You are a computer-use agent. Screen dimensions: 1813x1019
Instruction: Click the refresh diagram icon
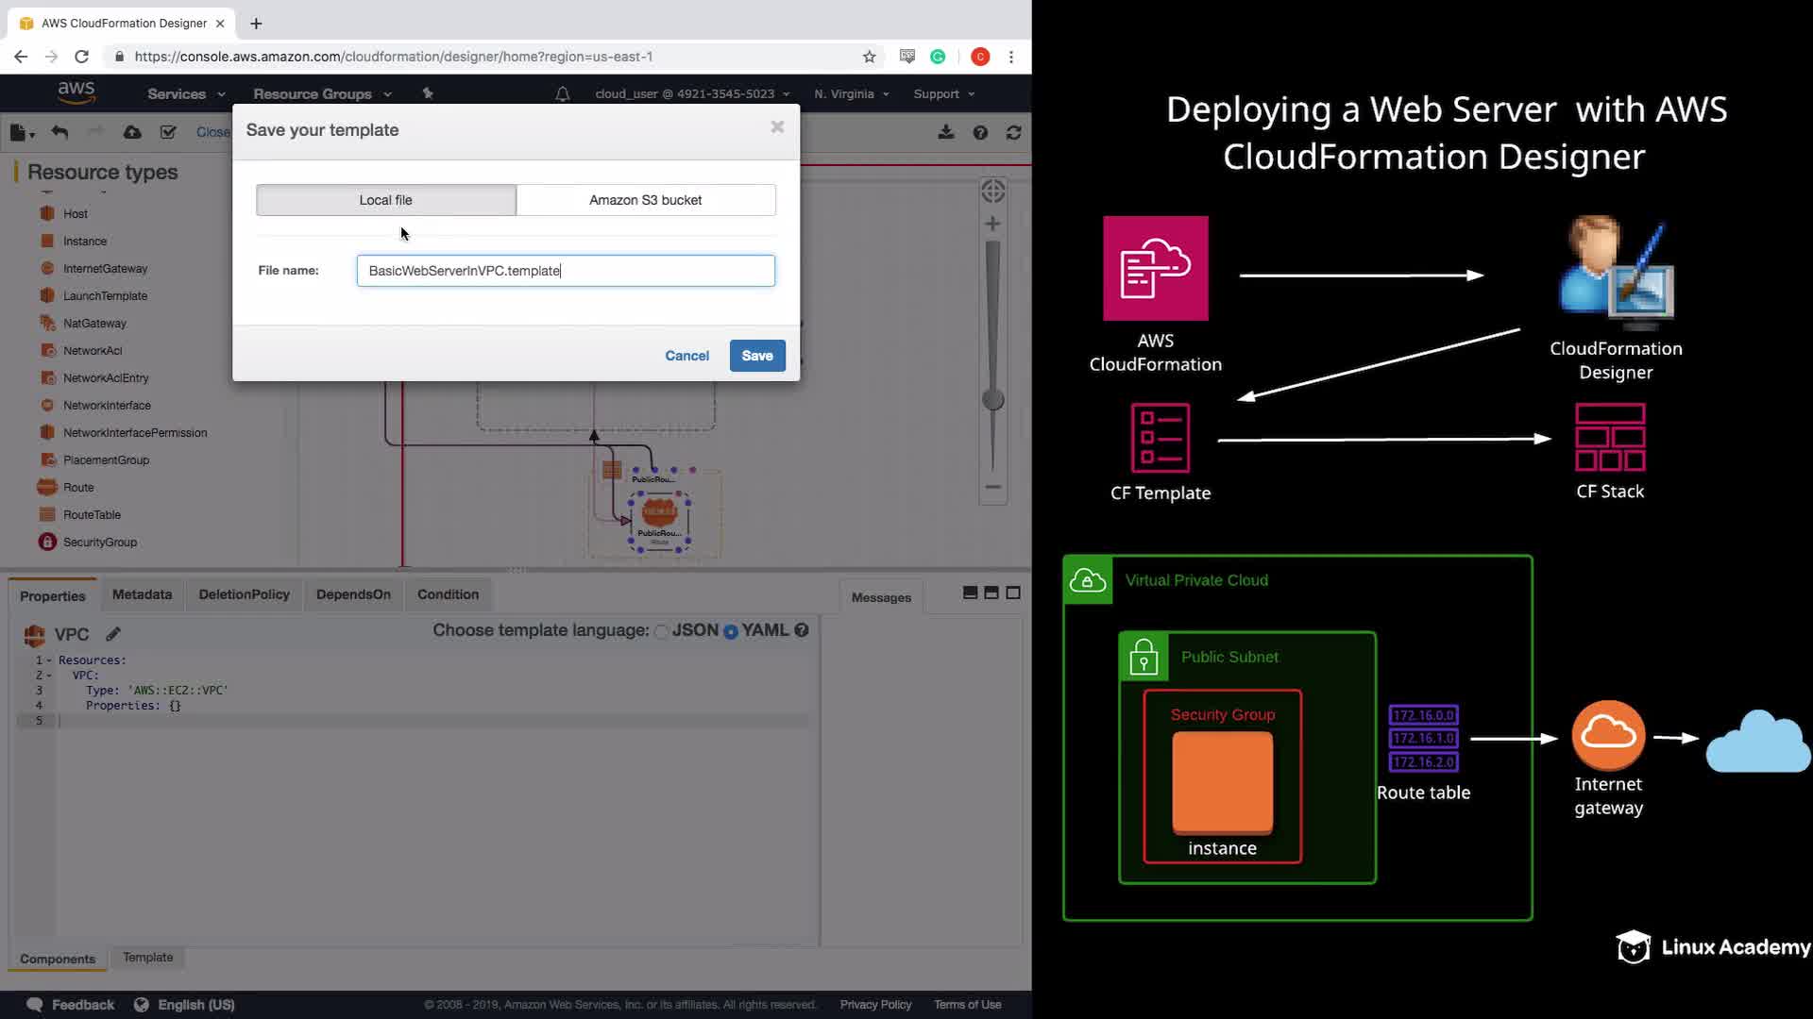(x=1013, y=133)
